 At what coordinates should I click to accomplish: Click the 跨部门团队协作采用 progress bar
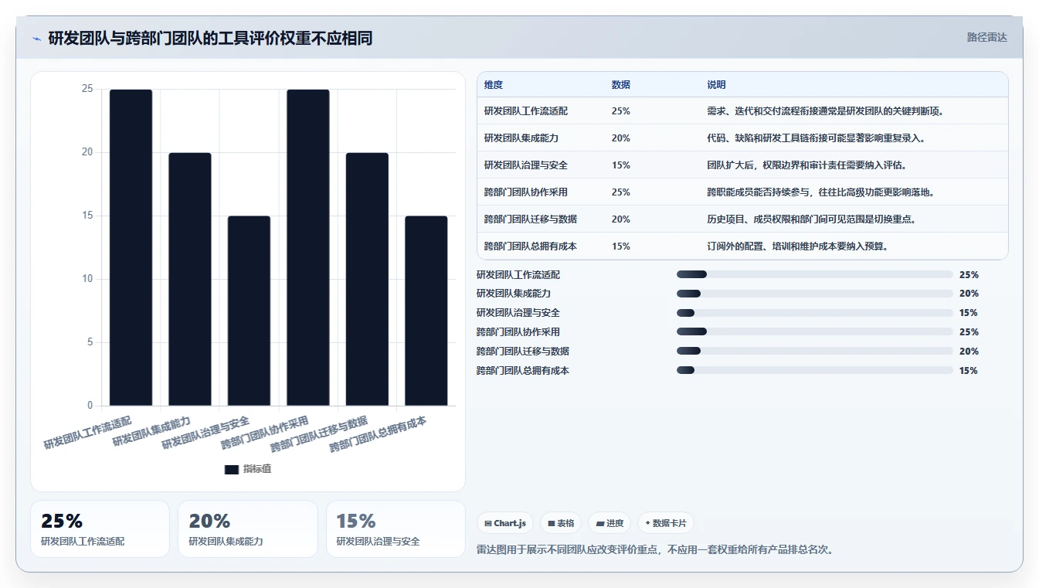pos(815,332)
